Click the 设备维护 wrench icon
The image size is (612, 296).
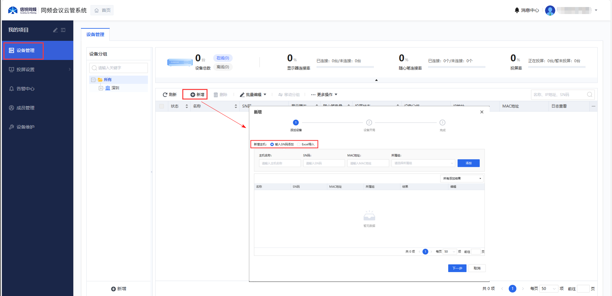[x=11, y=127]
